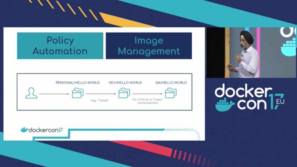The width and height of the screenshot is (297, 167).
Task: Click the user silhouette icon
Action: 31,93
